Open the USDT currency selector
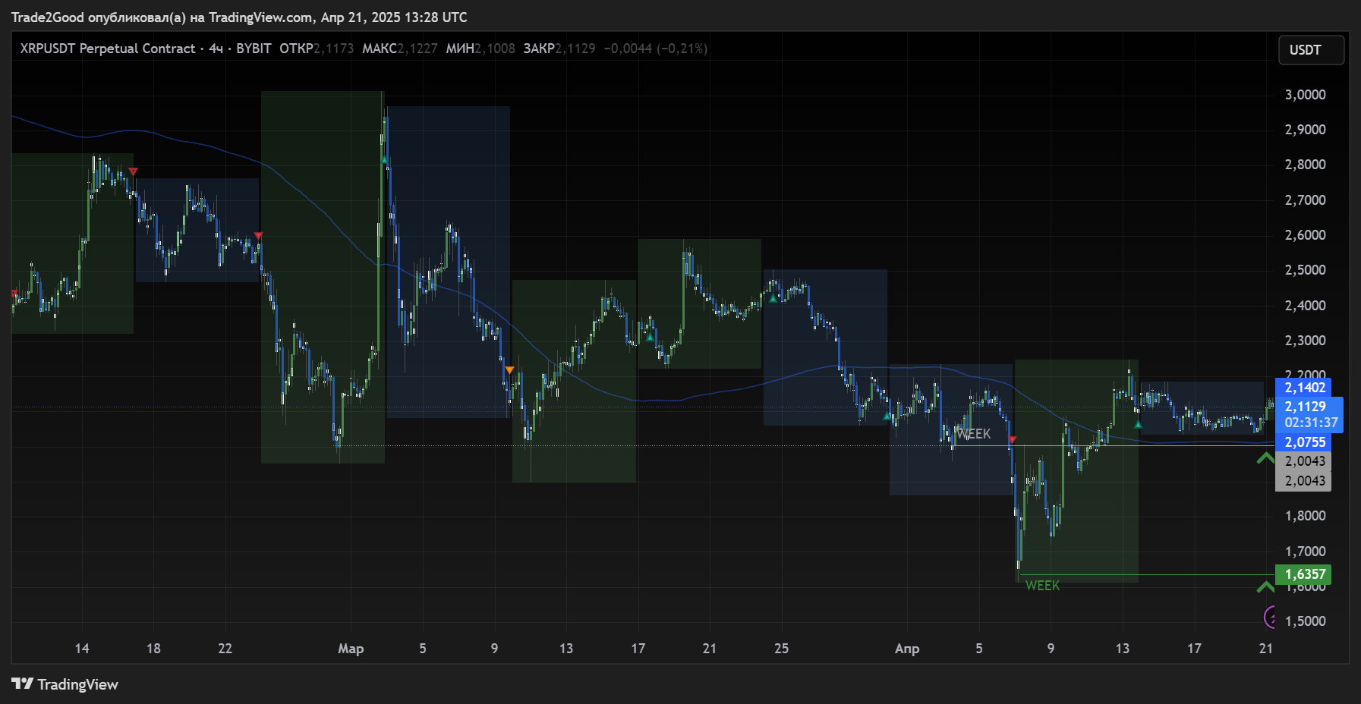 pyautogui.click(x=1310, y=50)
